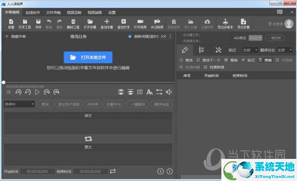The image size is (297, 181).
Task: Open a subtitle file via 打开字幕
Action: 90,24
